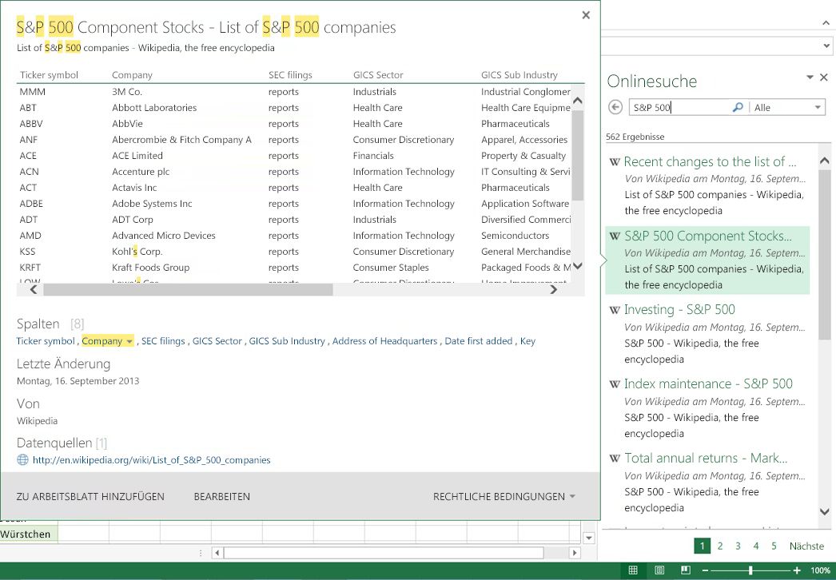This screenshot has height=580, width=836.
Task: Go to results page 5
Action: (774, 546)
